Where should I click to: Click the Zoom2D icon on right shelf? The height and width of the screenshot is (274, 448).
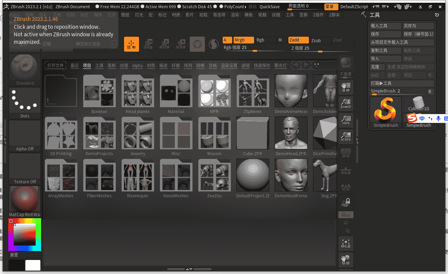point(346,103)
